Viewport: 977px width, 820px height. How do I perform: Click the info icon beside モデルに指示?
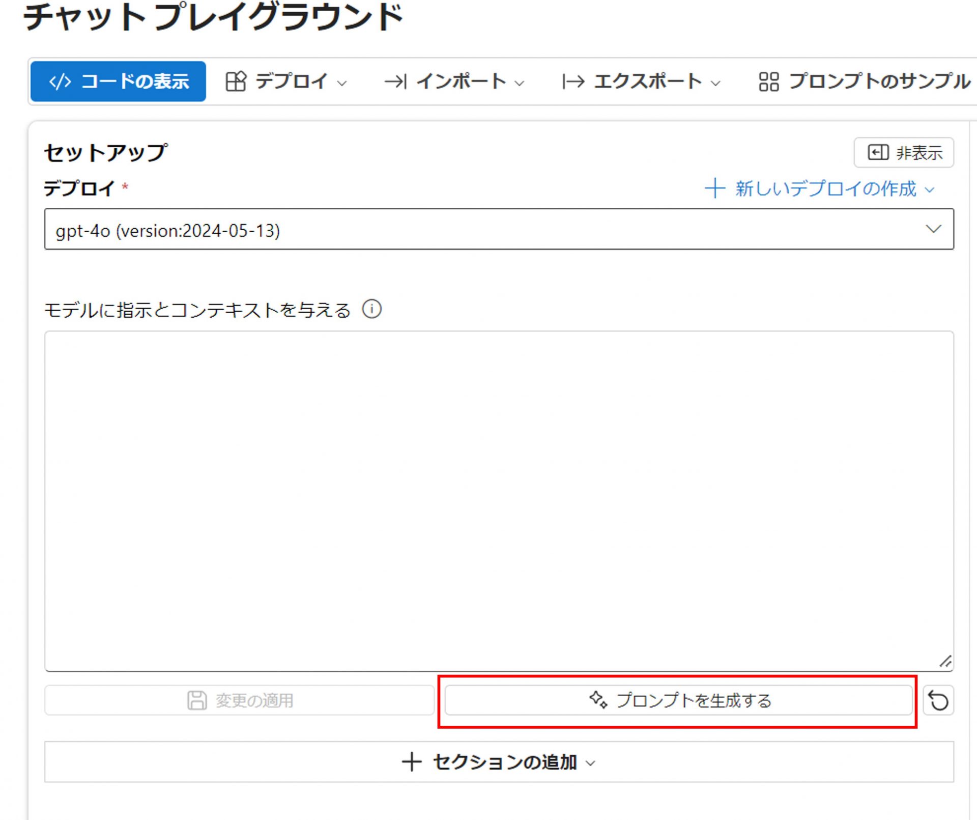click(371, 309)
